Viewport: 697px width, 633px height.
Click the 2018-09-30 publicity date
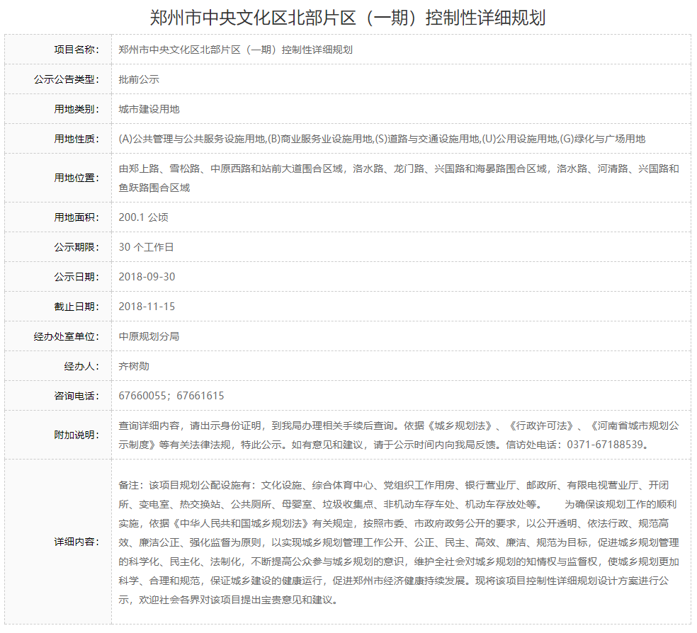click(x=147, y=277)
